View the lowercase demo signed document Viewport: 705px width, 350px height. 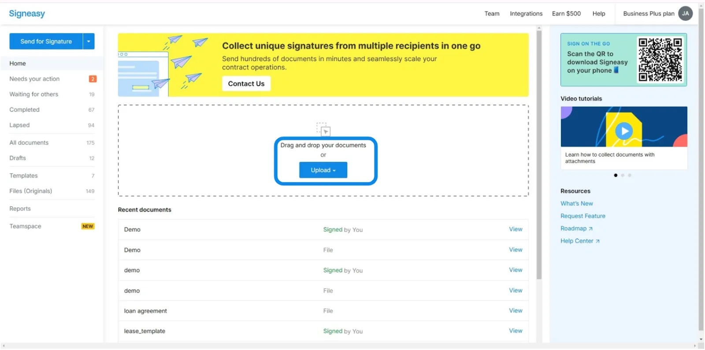(x=516, y=270)
